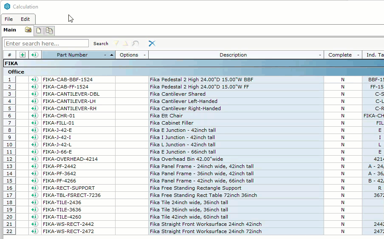Click the # column header
384x239 pixels.
(9, 55)
